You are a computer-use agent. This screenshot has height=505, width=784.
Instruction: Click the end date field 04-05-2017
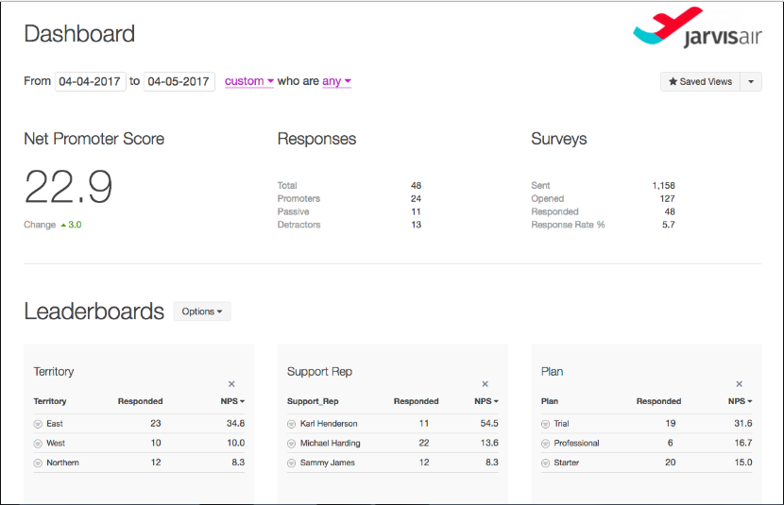click(x=179, y=82)
